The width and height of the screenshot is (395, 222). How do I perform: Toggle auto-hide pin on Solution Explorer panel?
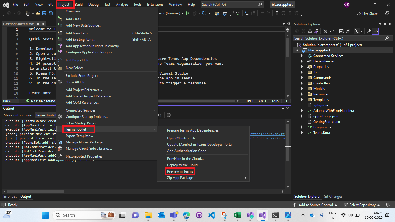pyautogui.click(x=385, y=24)
